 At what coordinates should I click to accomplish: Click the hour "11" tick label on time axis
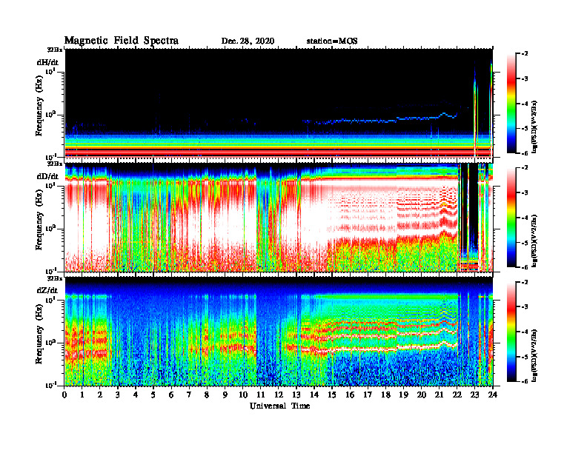tap(261, 395)
